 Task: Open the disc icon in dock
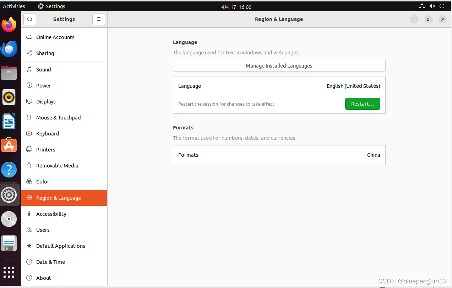tap(9, 219)
